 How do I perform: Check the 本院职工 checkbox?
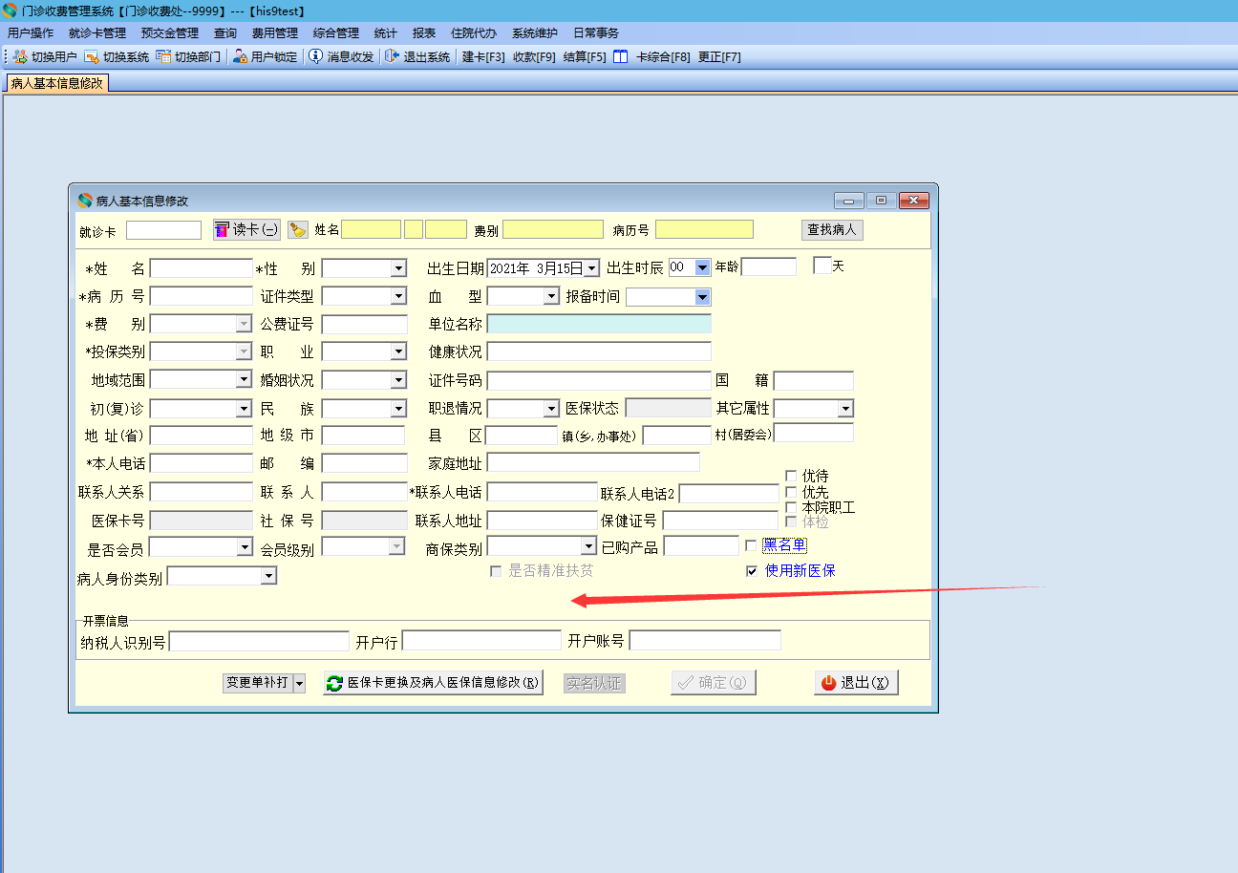pyautogui.click(x=791, y=507)
